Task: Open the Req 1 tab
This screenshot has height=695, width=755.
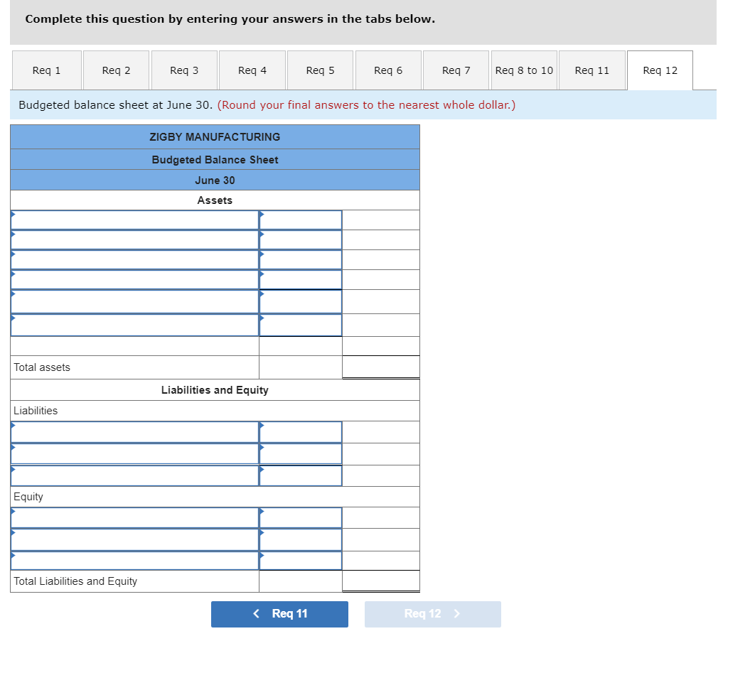Action: [47, 70]
